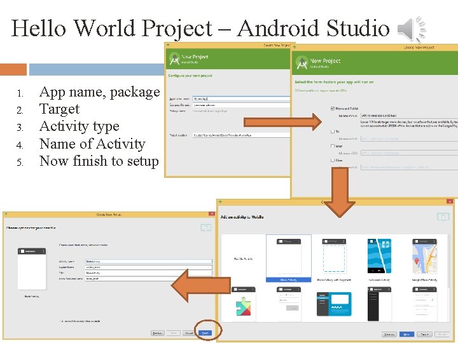Viewport: 458px width, 343px height.
Task: Enable the TV form factor checkbox
Action: tap(333, 131)
